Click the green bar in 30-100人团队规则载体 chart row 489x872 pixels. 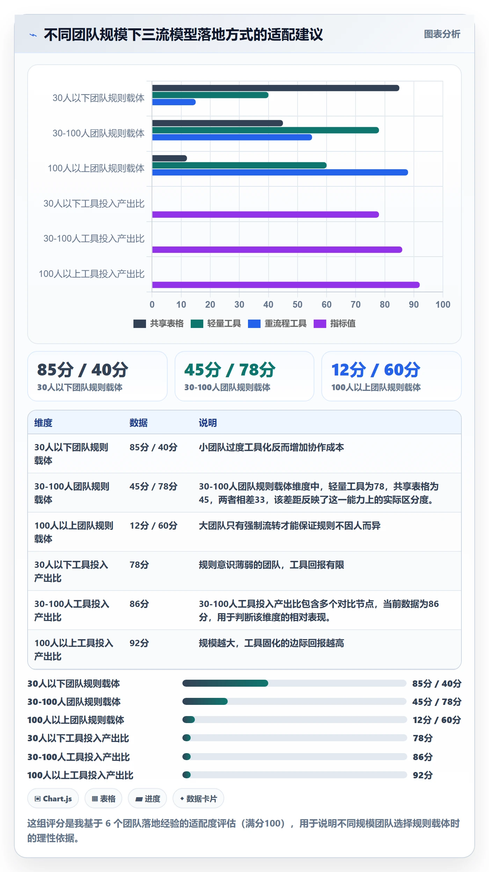coord(265,130)
